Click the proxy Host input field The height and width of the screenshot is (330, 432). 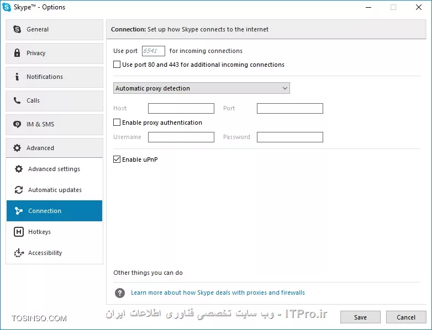[181, 109]
